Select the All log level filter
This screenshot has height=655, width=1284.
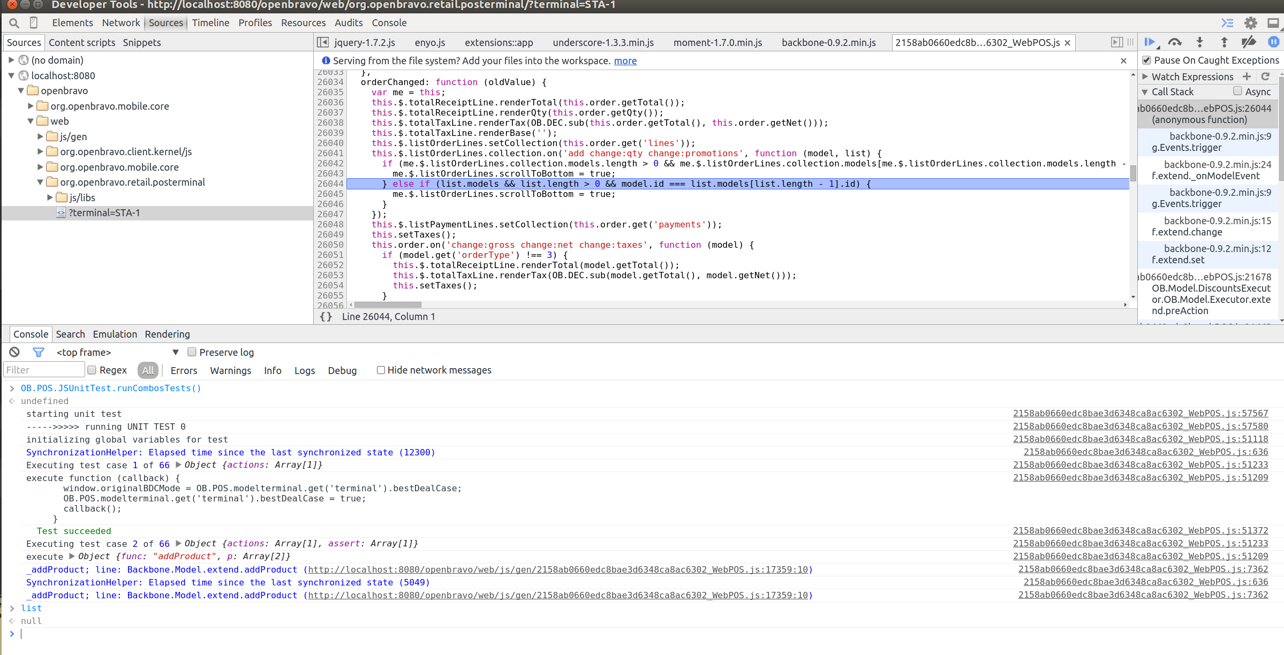point(148,370)
